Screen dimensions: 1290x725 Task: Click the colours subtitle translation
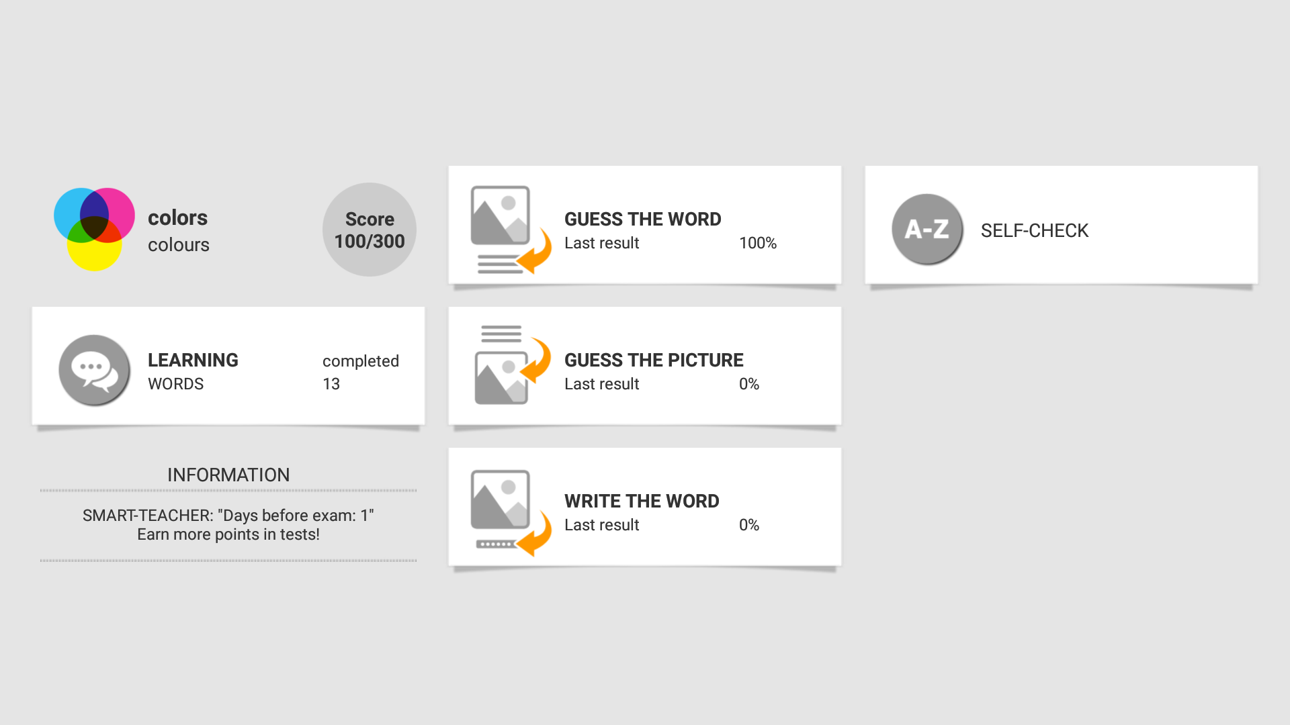pyautogui.click(x=178, y=245)
